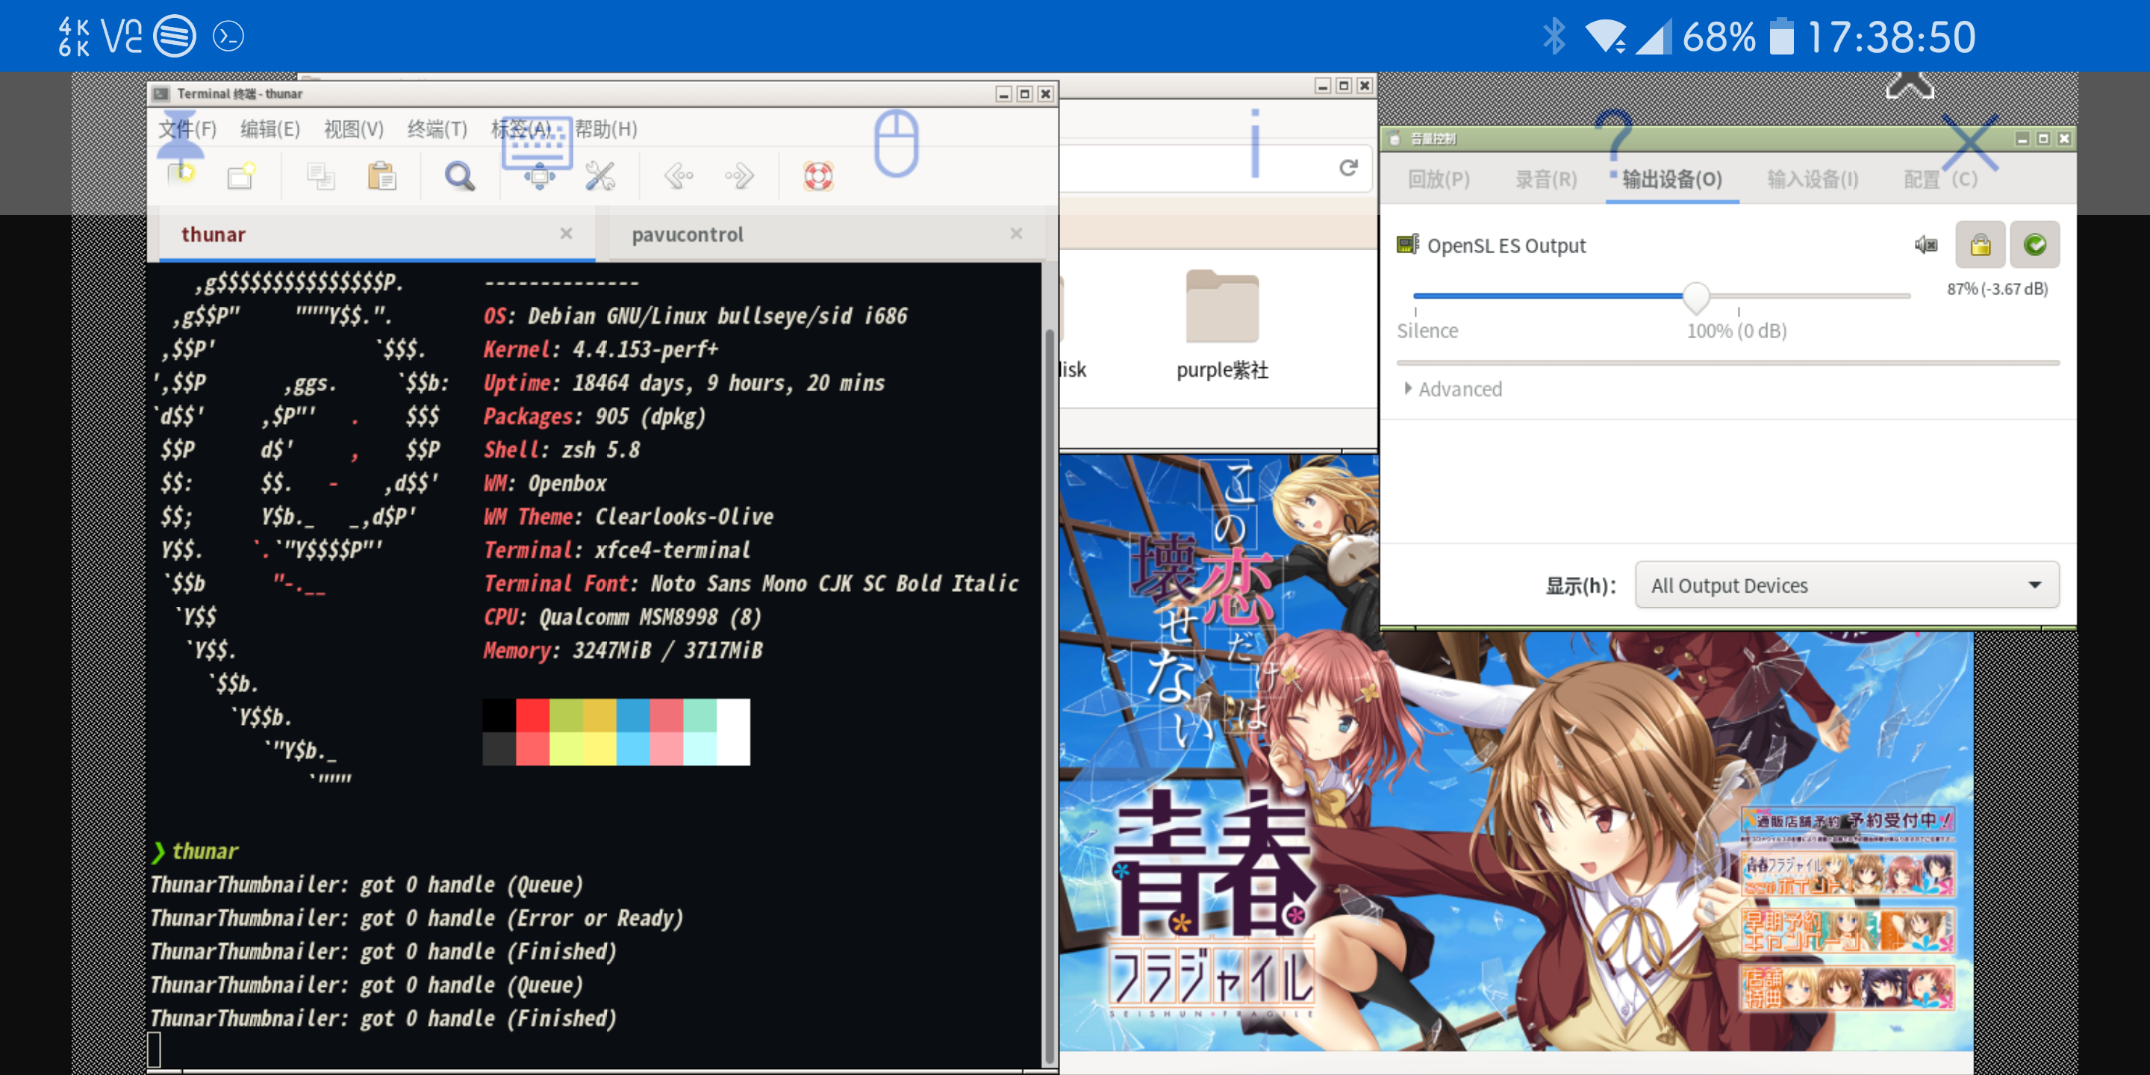Switch to 输入设备(I) tab in volume control
The image size is (2150, 1075).
[x=1813, y=178]
